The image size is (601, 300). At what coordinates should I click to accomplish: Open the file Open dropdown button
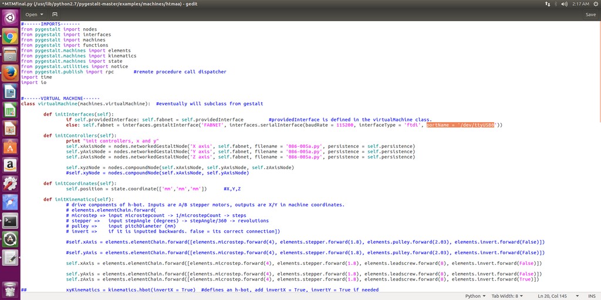[35, 14]
